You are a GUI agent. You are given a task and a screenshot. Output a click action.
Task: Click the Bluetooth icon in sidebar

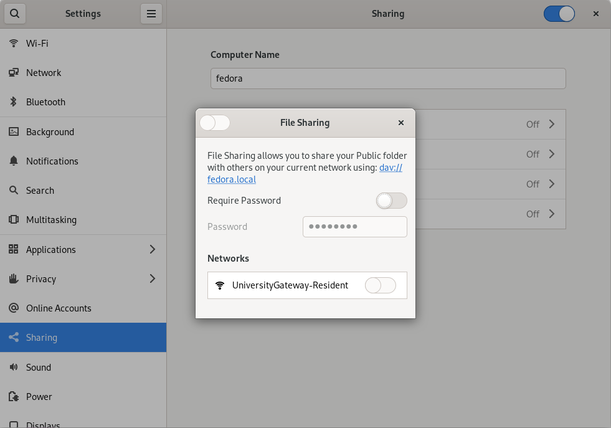click(14, 102)
